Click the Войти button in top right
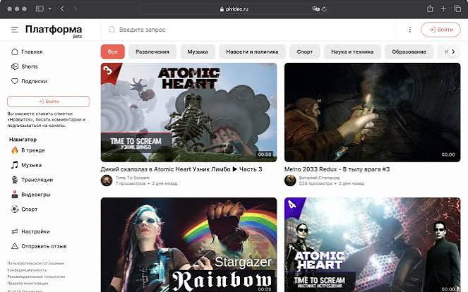 (x=441, y=30)
